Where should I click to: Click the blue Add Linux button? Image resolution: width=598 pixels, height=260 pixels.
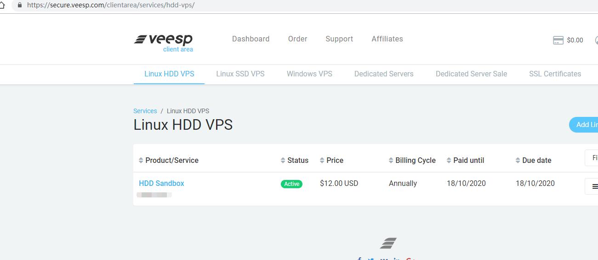584,125
